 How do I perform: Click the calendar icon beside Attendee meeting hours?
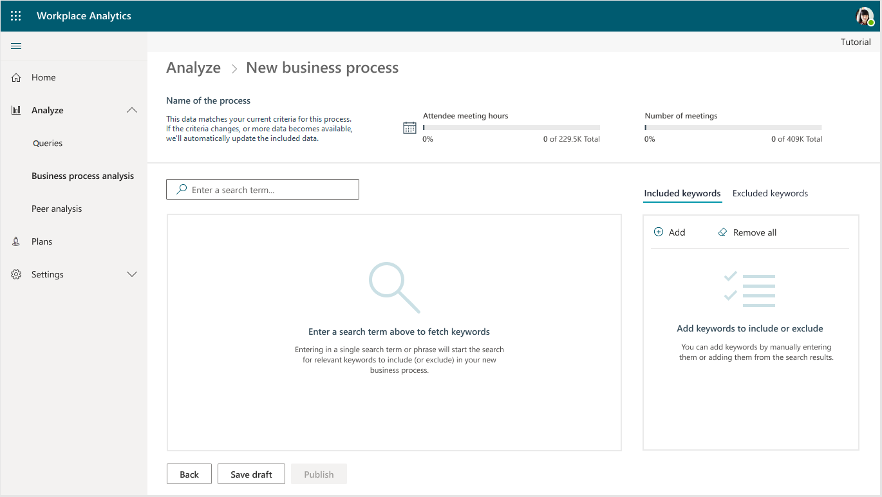409,127
